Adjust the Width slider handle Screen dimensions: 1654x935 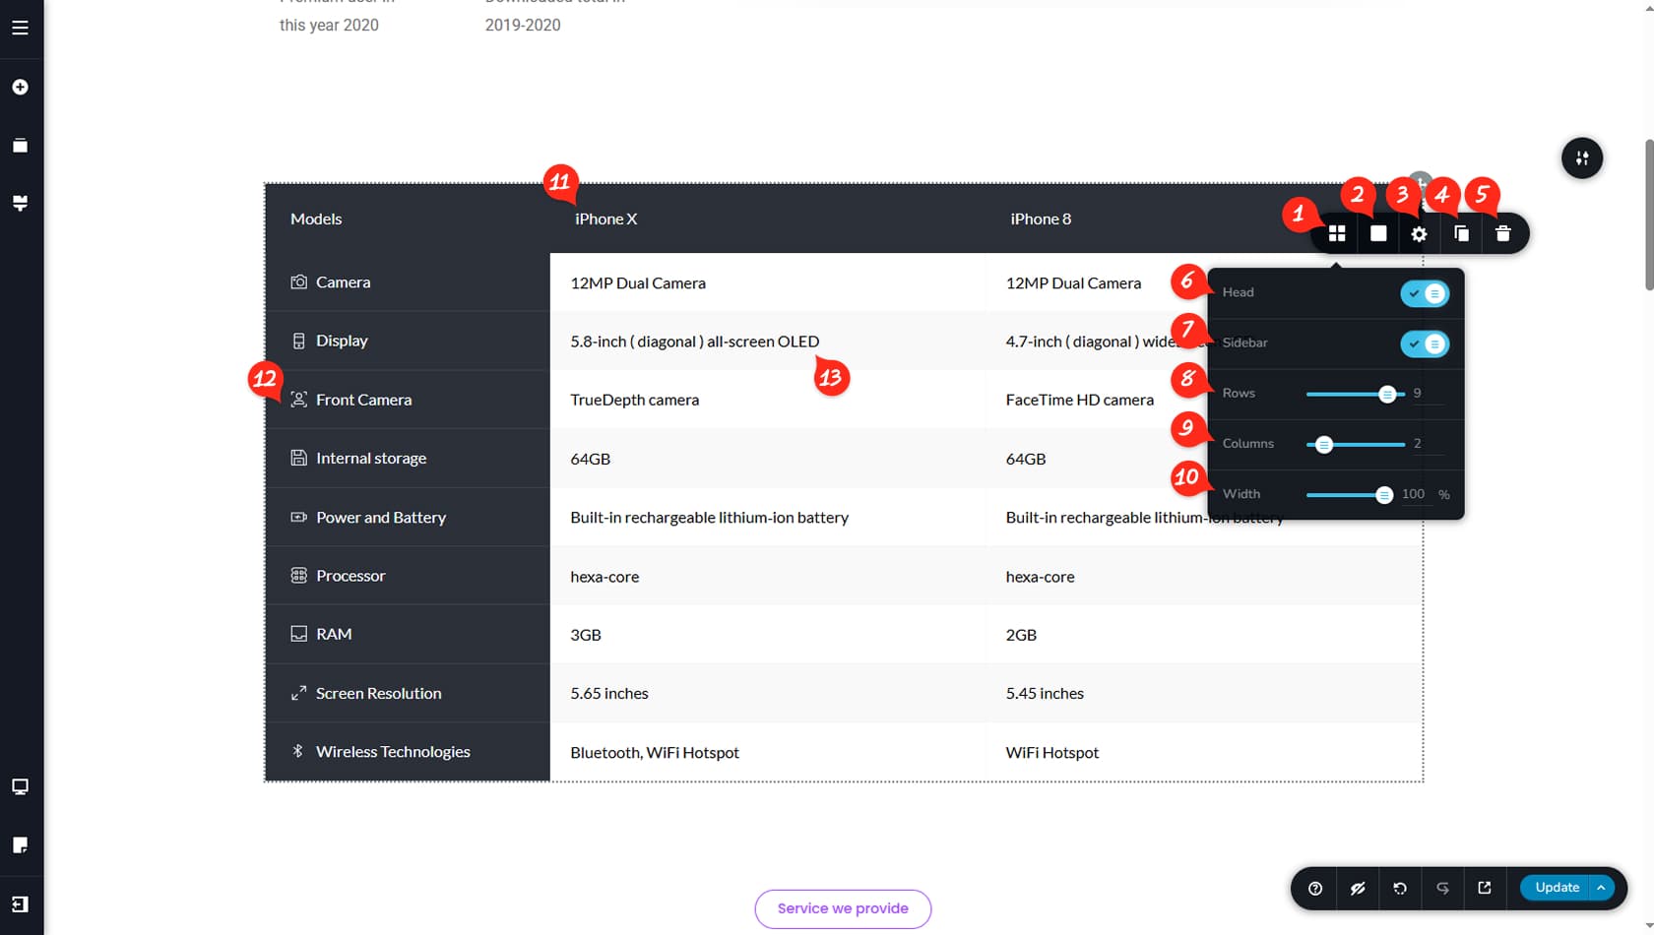(x=1384, y=495)
